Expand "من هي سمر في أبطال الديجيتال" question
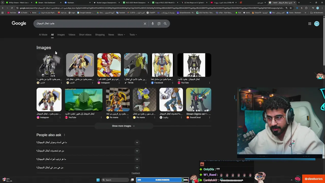 (x=88, y=167)
